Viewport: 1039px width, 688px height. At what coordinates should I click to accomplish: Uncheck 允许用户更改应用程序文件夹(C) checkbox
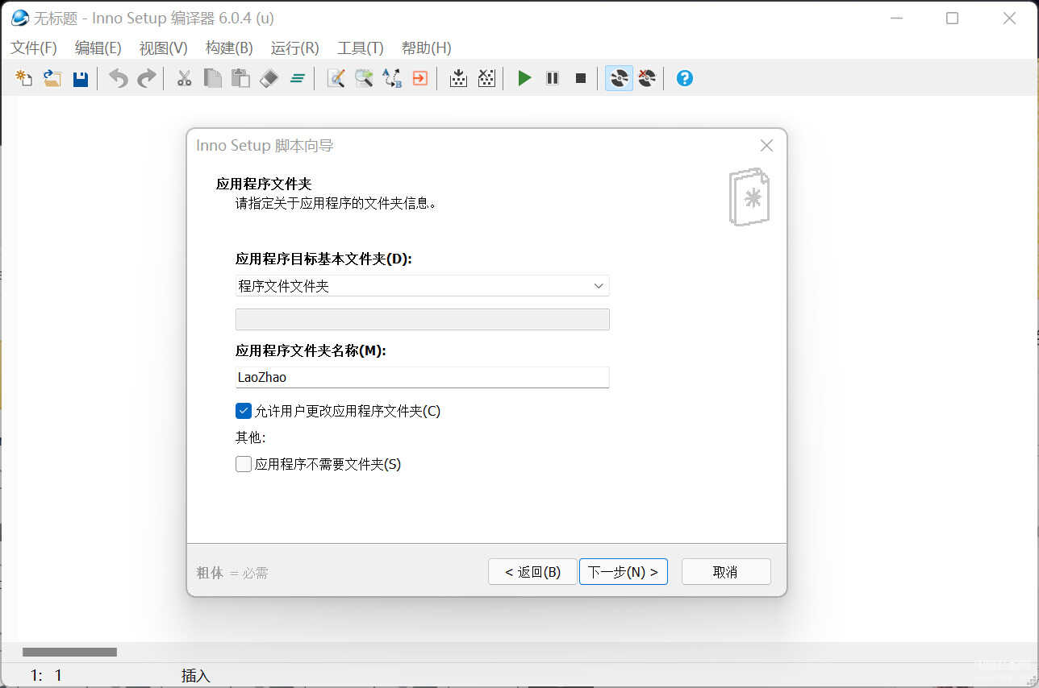pyautogui.click(x=244, y=411)
